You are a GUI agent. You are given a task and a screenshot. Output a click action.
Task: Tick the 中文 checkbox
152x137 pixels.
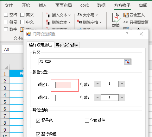(x=22, y=22)
